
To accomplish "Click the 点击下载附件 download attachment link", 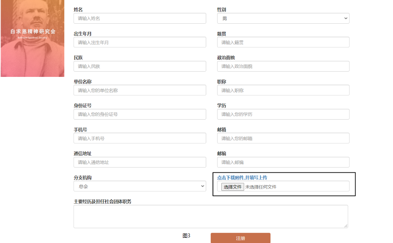I will (x=242, y=177).
